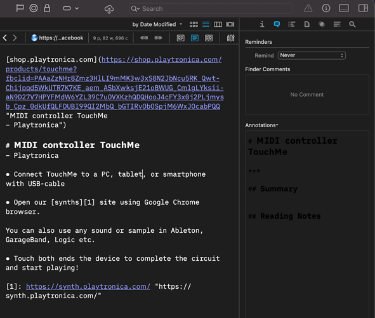Click the 'Open our [synths][1] site' line
The image size is (375, 318).
point(102,207)
